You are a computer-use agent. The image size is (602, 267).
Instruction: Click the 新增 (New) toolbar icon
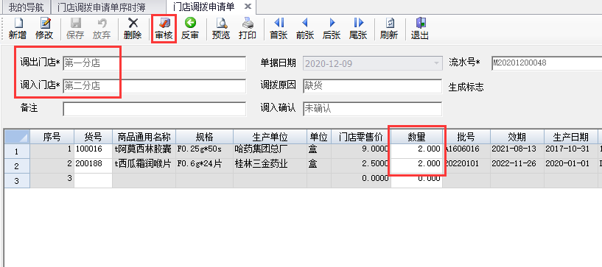tap(18, 29)
